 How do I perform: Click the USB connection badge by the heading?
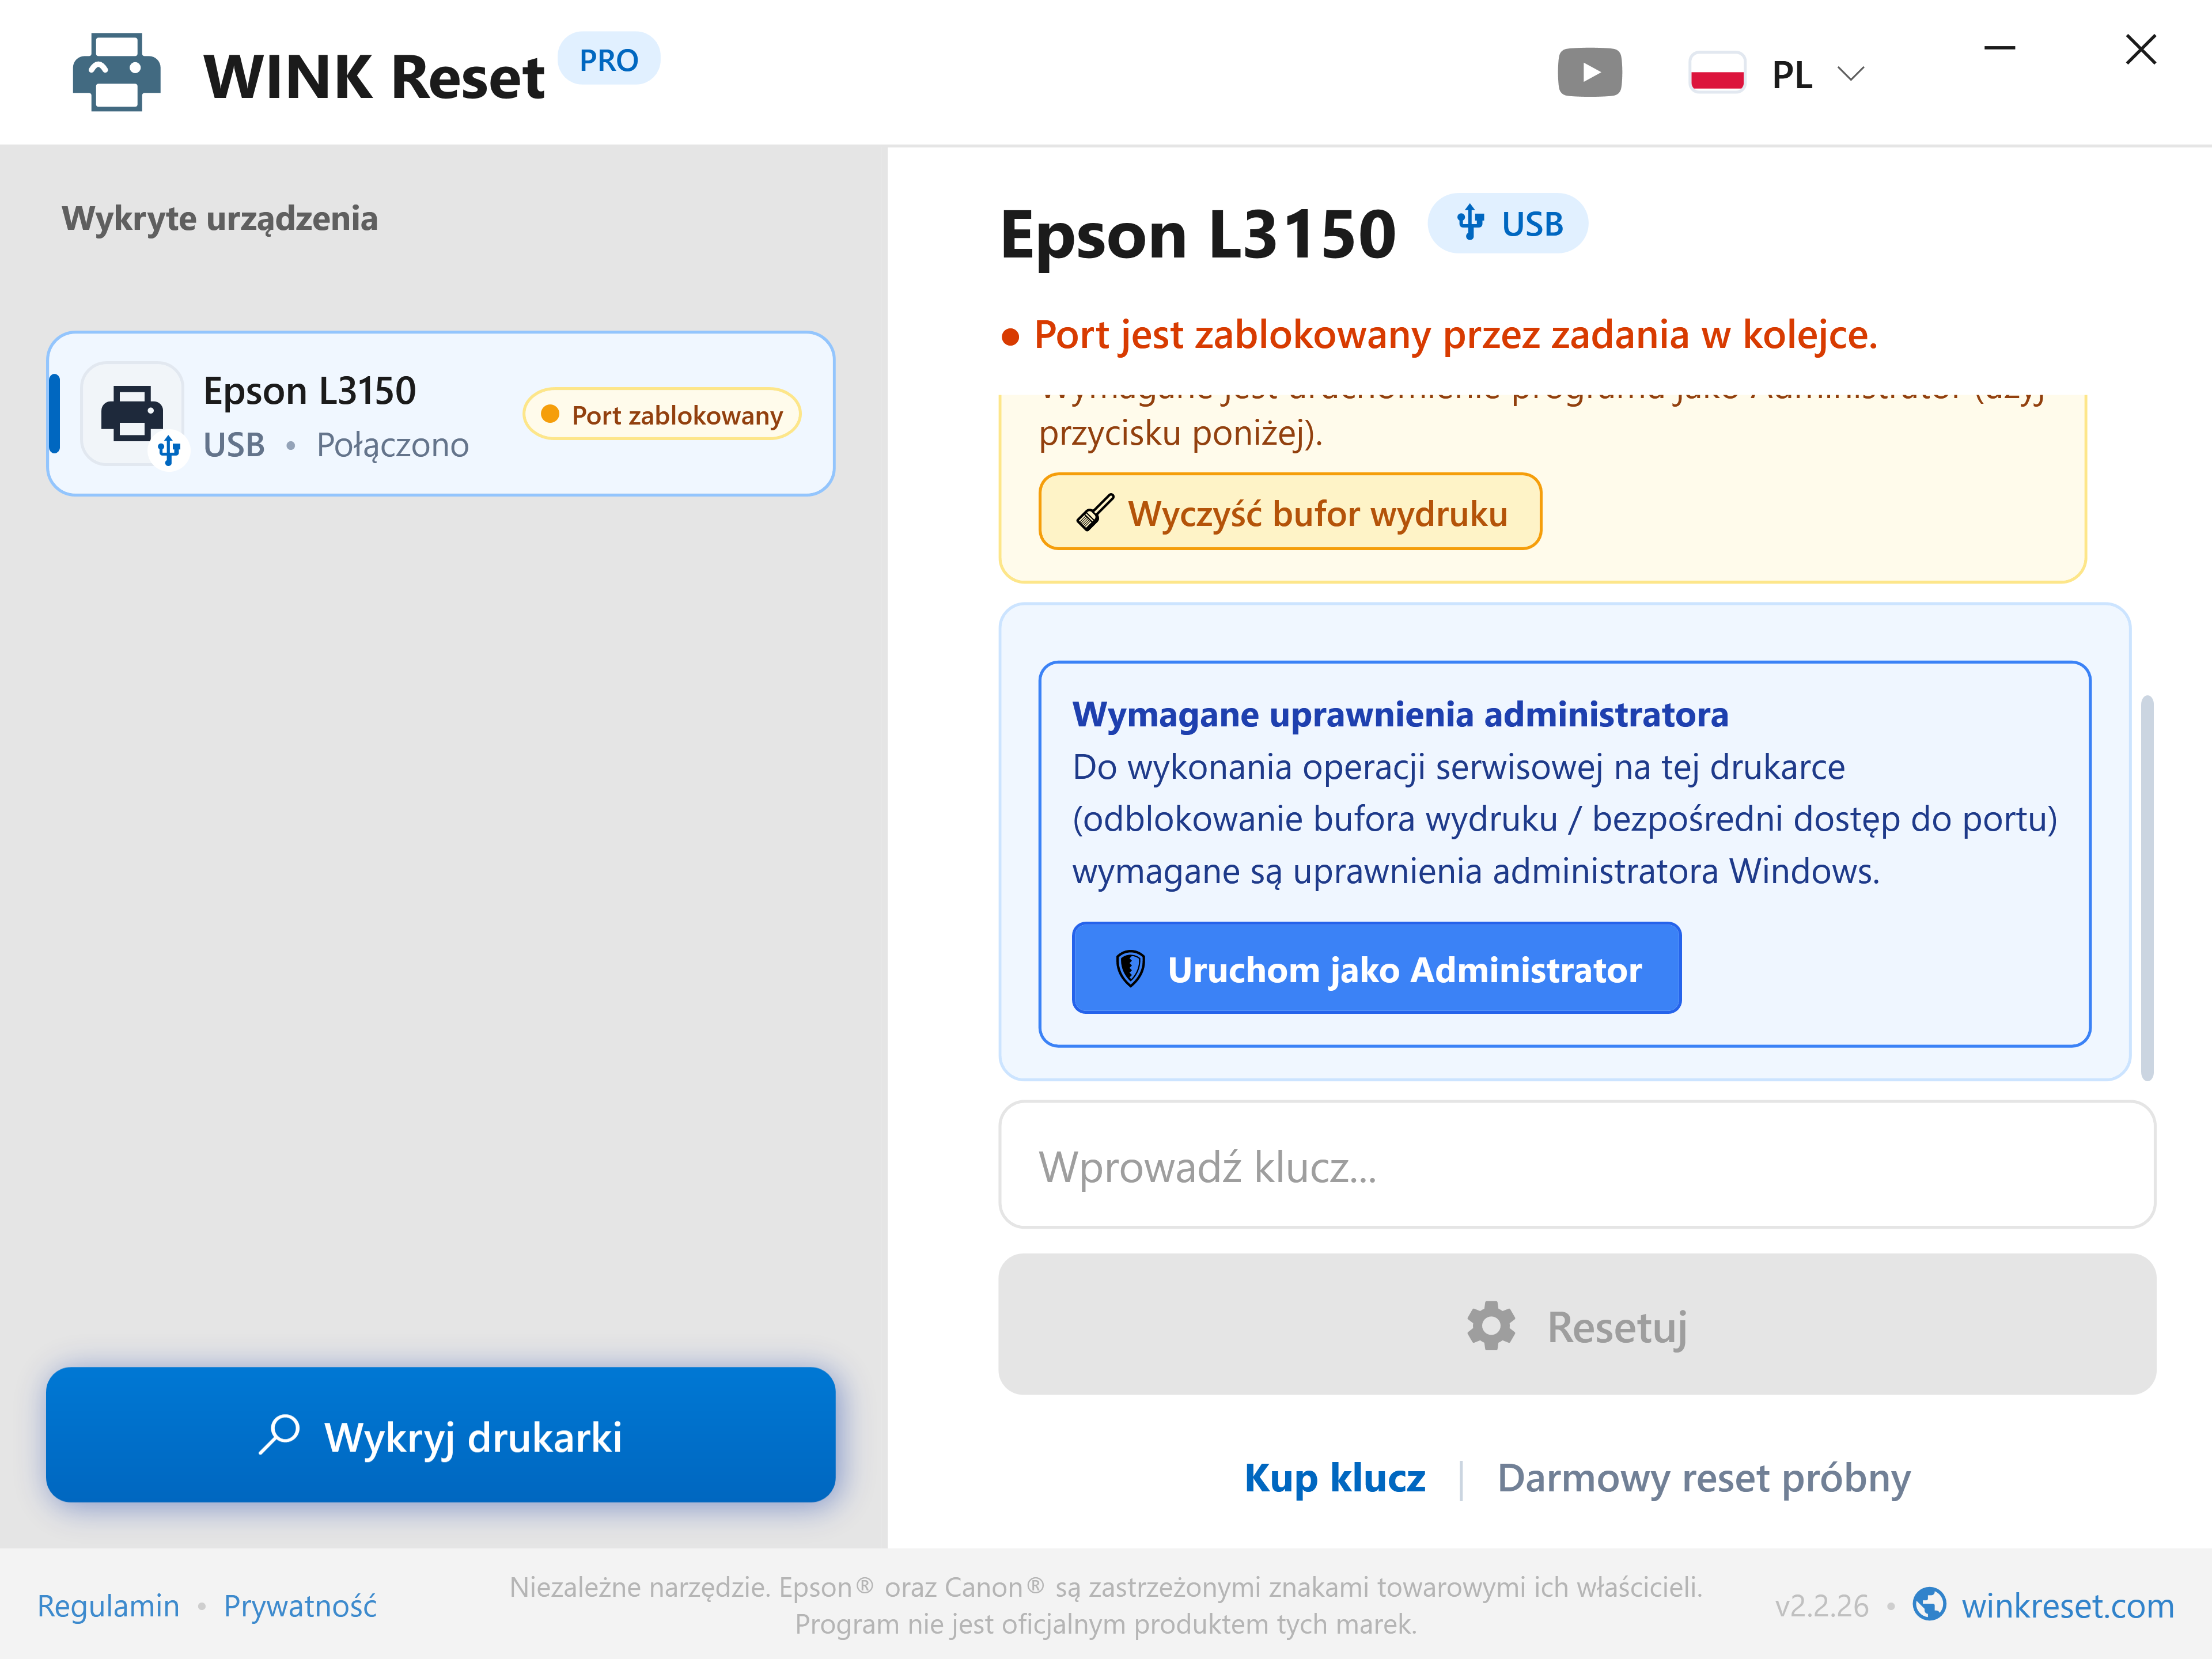[1507, 223]
